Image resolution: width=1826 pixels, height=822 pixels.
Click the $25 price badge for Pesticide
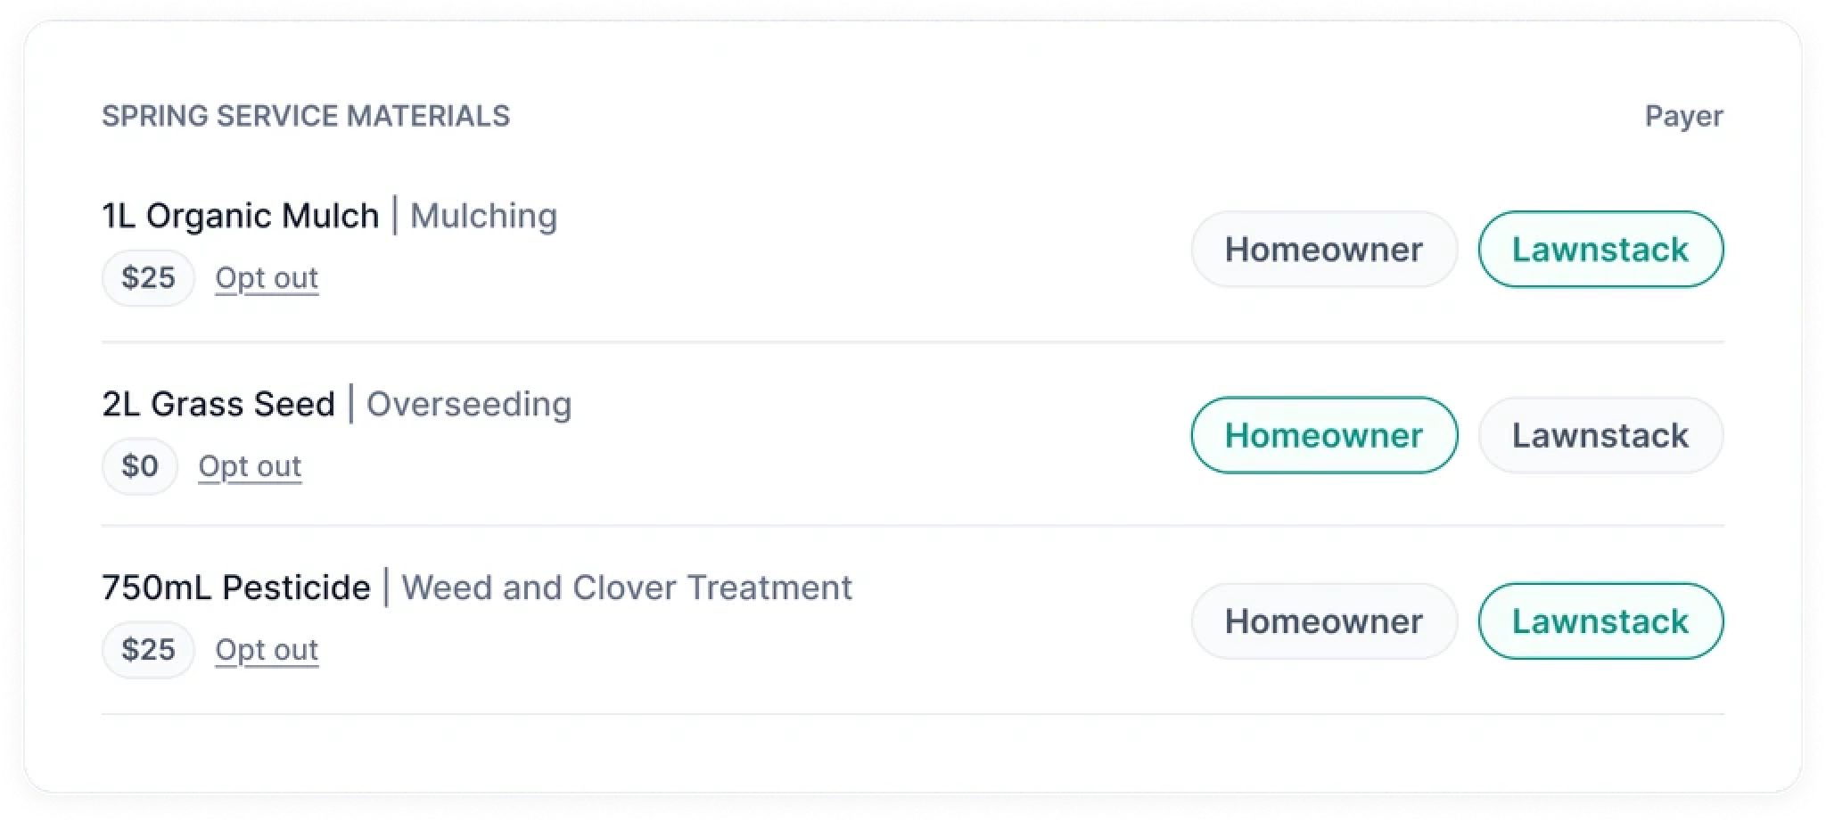pos(148,650)
